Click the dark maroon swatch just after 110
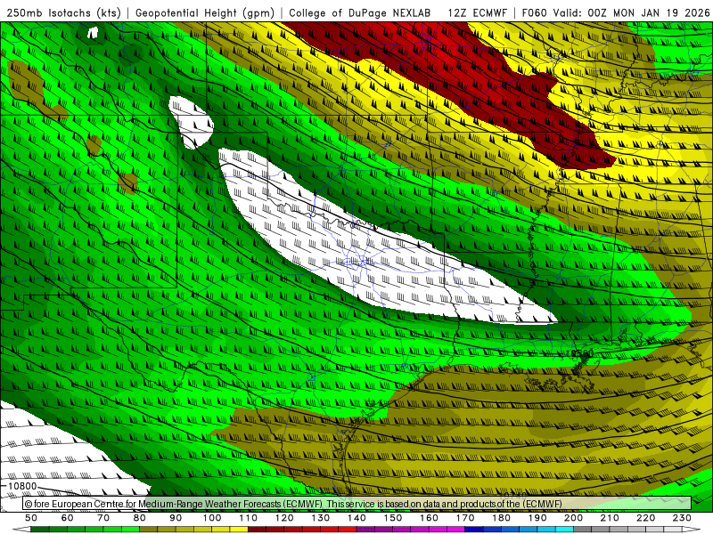The width and height of the screenshot is (713, 534). [257, 530]
